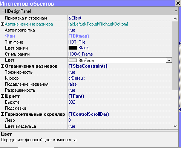Select the Лево property

coord(10,120)
